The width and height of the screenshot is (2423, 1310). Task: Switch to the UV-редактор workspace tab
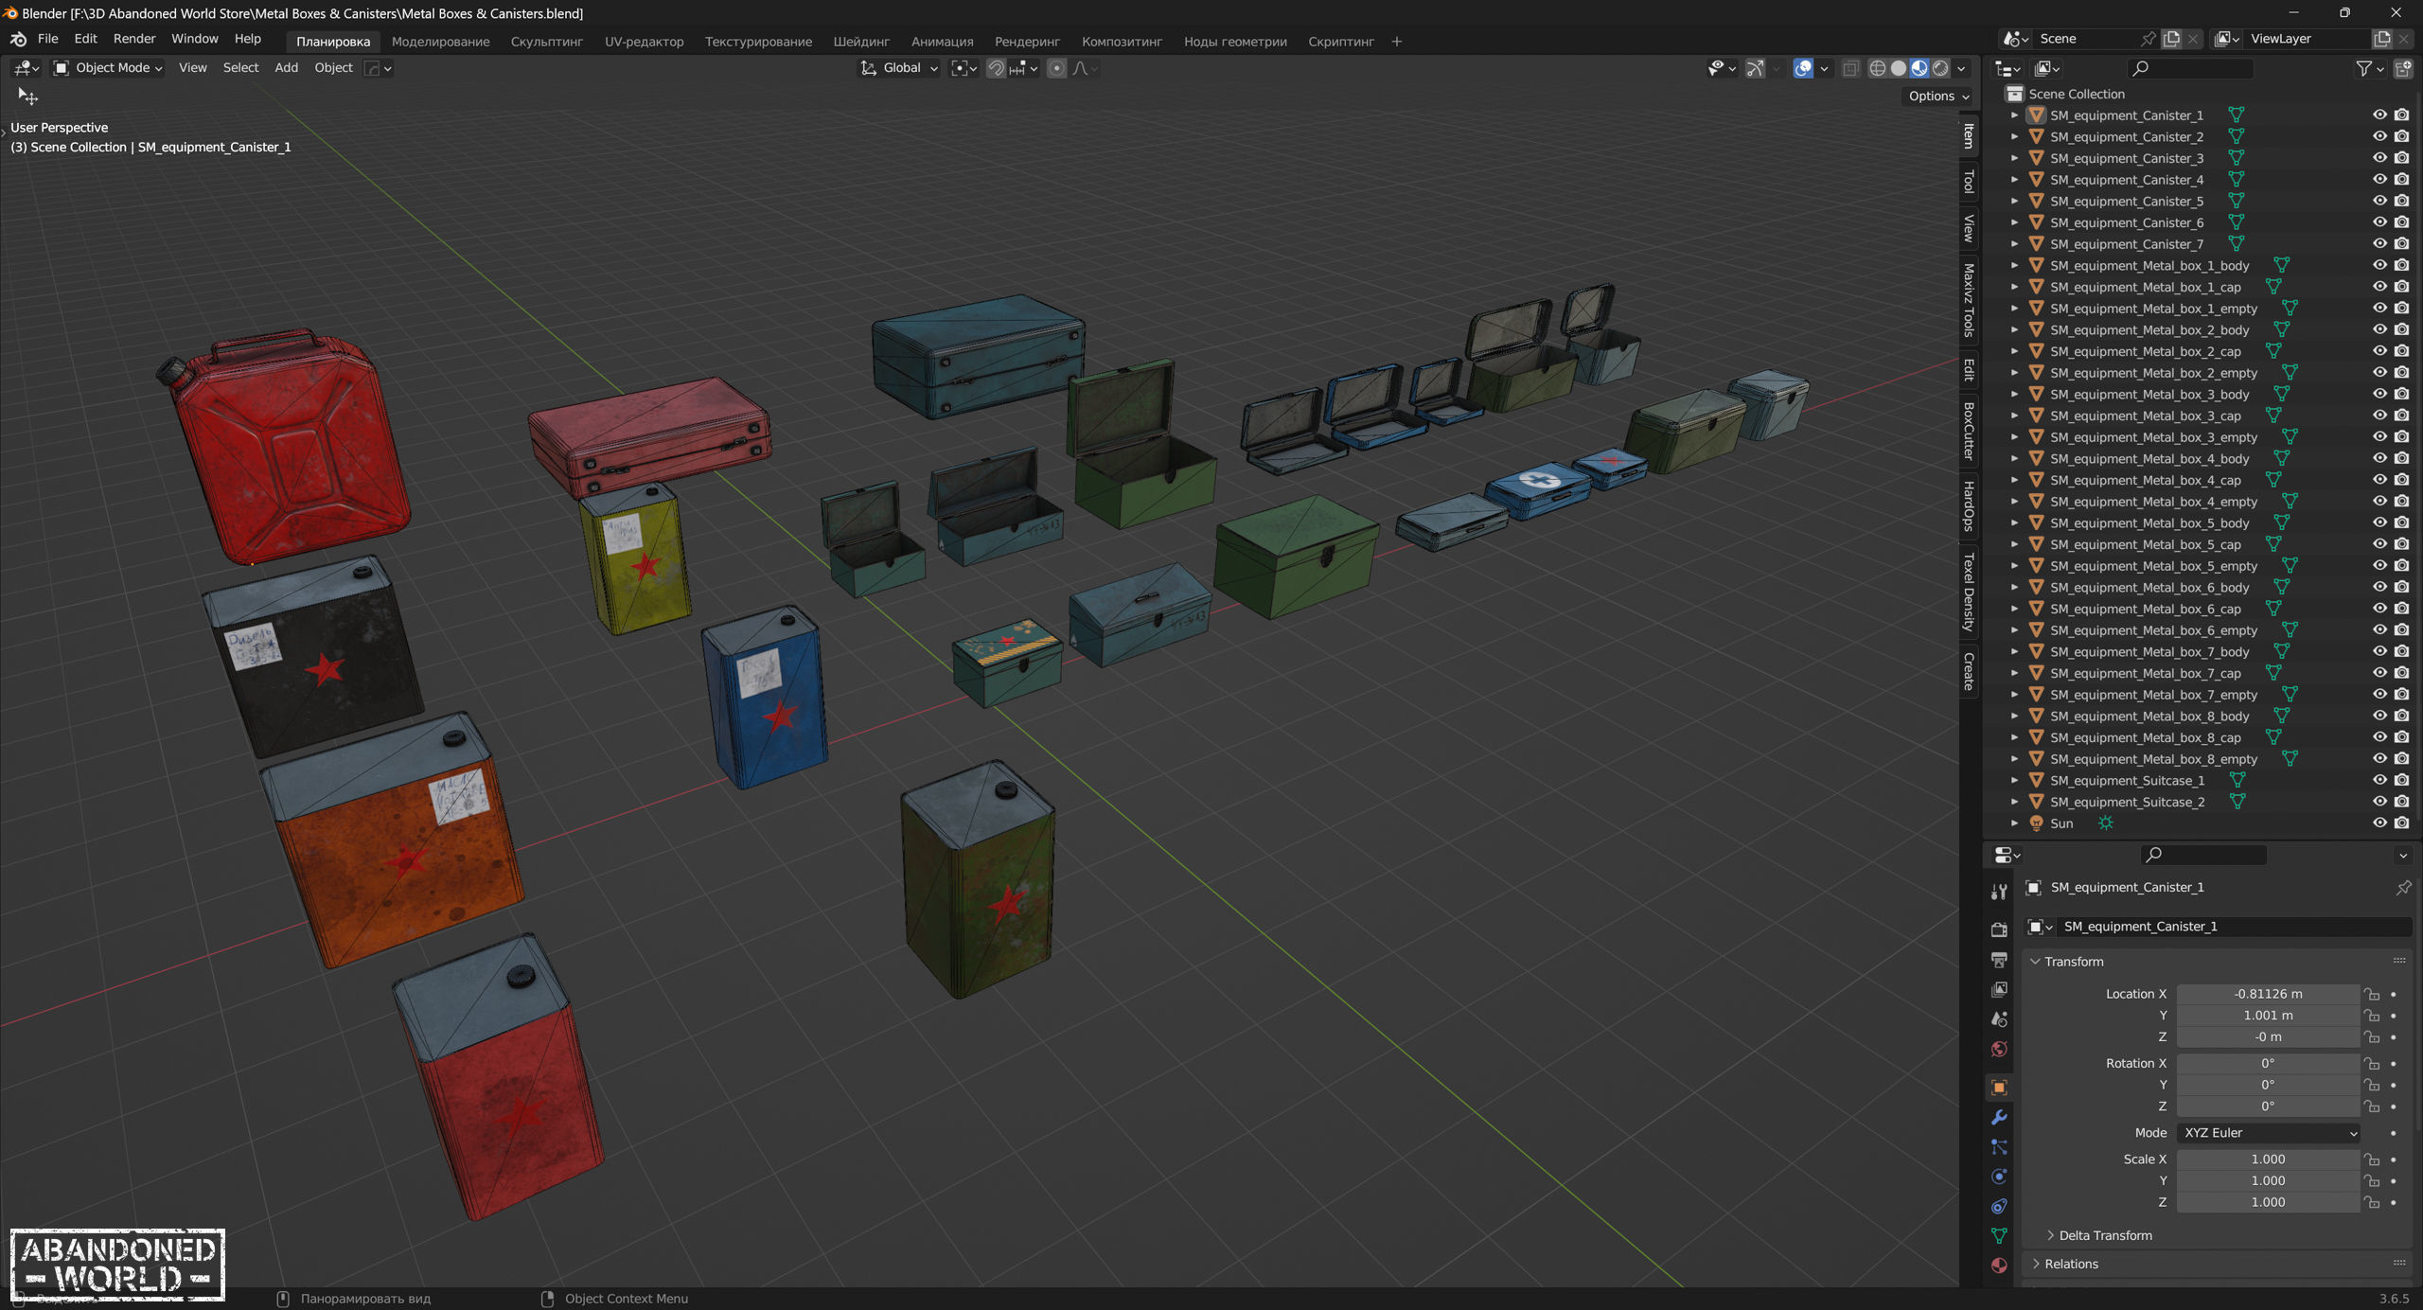click(x=644, y=42)
